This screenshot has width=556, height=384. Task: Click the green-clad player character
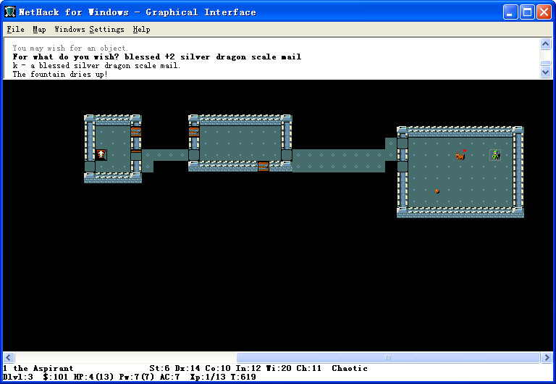(x=495, y=155)
